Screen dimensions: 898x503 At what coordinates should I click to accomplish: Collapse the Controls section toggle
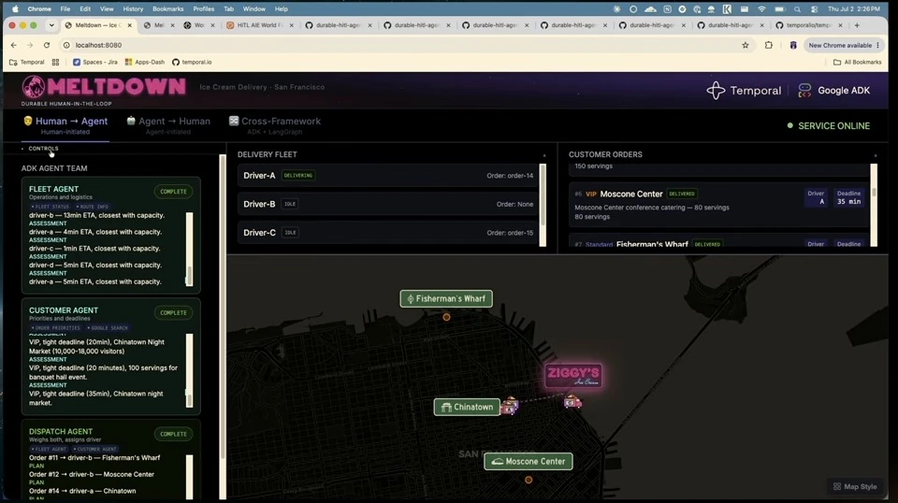(40, 149)
